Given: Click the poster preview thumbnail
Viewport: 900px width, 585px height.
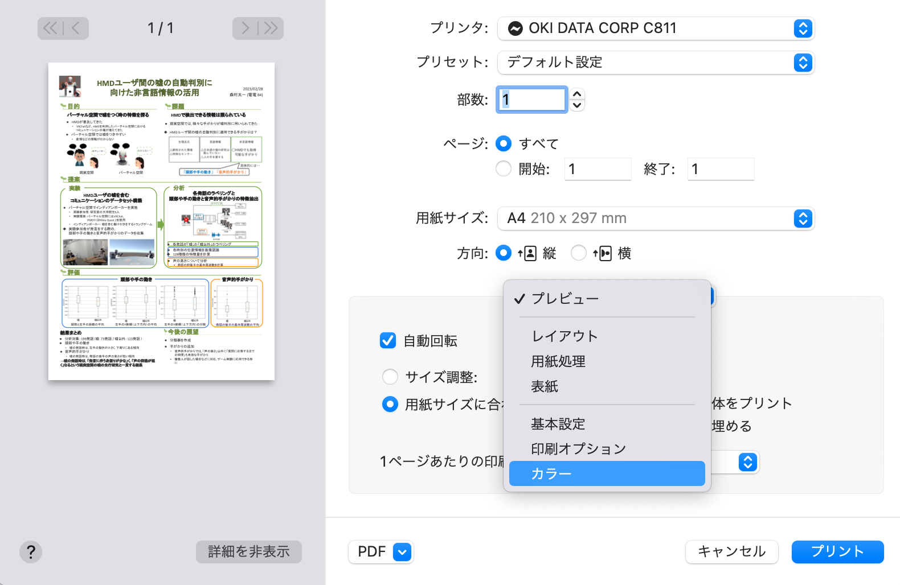Looking at the screenshot, I should tap(161, 221).
